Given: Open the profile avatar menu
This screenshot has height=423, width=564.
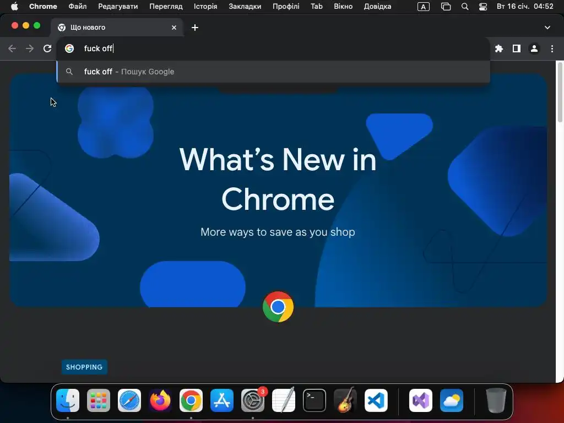Looking at the screenshot, I should [x=534, y=48].
